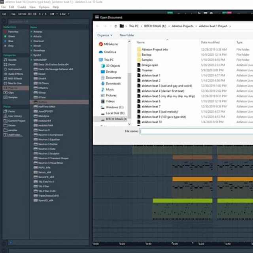The image size is (253, 253).
Task: Click Tap tempo button
Action: [13, 14]
